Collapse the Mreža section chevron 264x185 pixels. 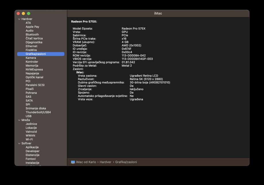pyautogui.click(x=19, y=120)
